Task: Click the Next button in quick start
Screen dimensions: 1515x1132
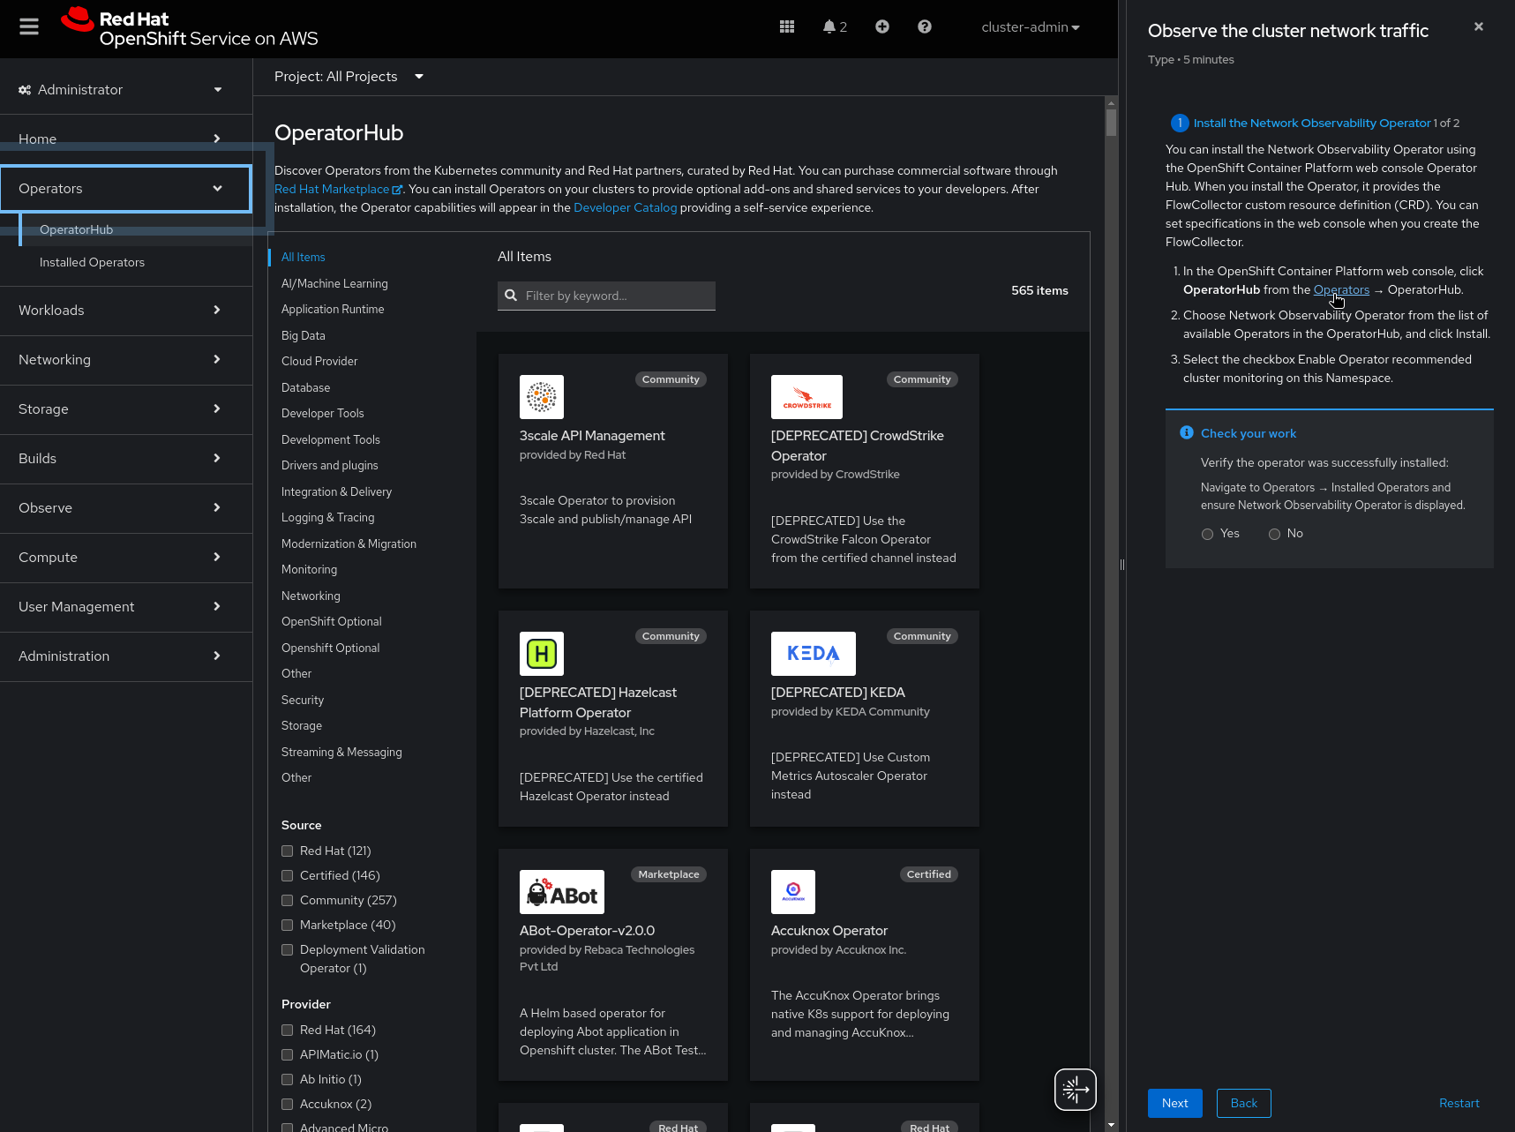Action: 1174,1103
